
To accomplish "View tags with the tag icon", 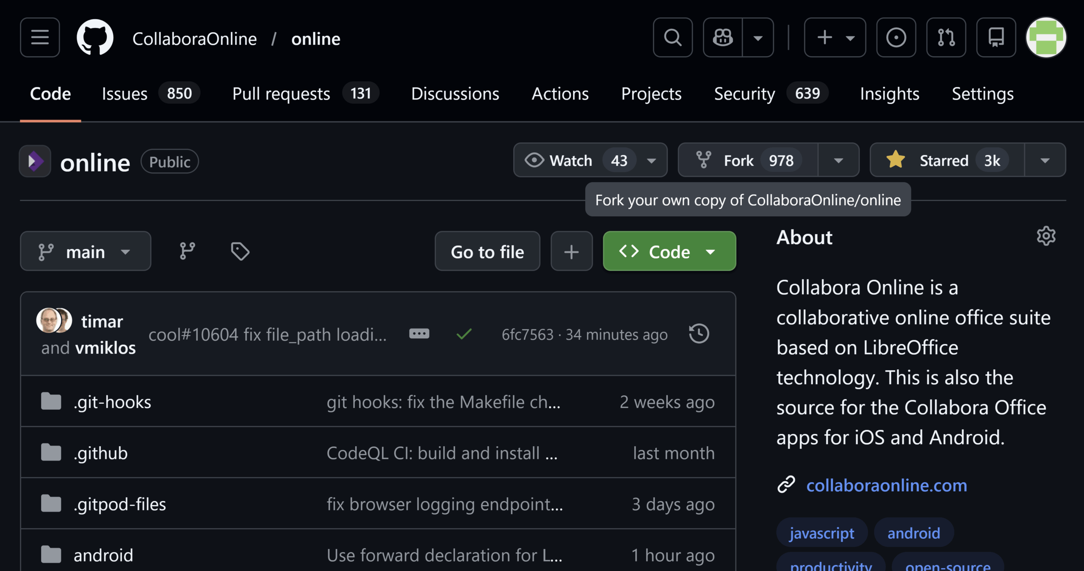I will pos(240,251).
